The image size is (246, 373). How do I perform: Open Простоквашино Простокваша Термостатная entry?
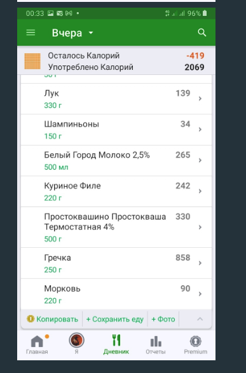point(116,227)
